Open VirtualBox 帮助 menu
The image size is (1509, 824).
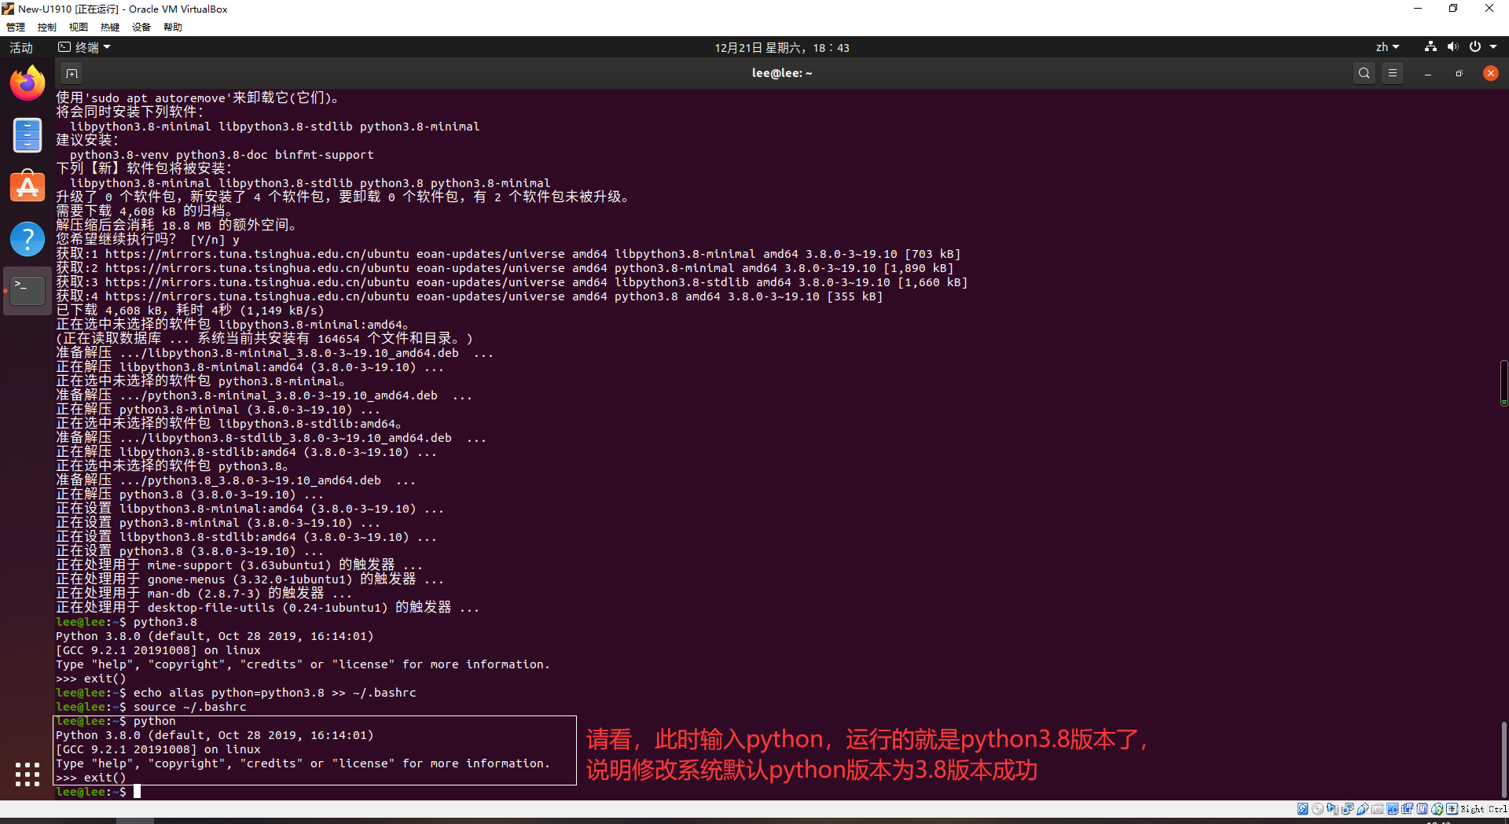[x=173, y=28]
